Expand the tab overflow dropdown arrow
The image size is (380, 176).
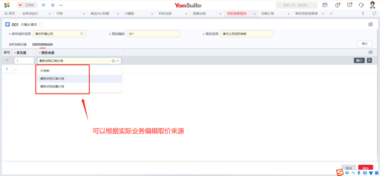331,14
